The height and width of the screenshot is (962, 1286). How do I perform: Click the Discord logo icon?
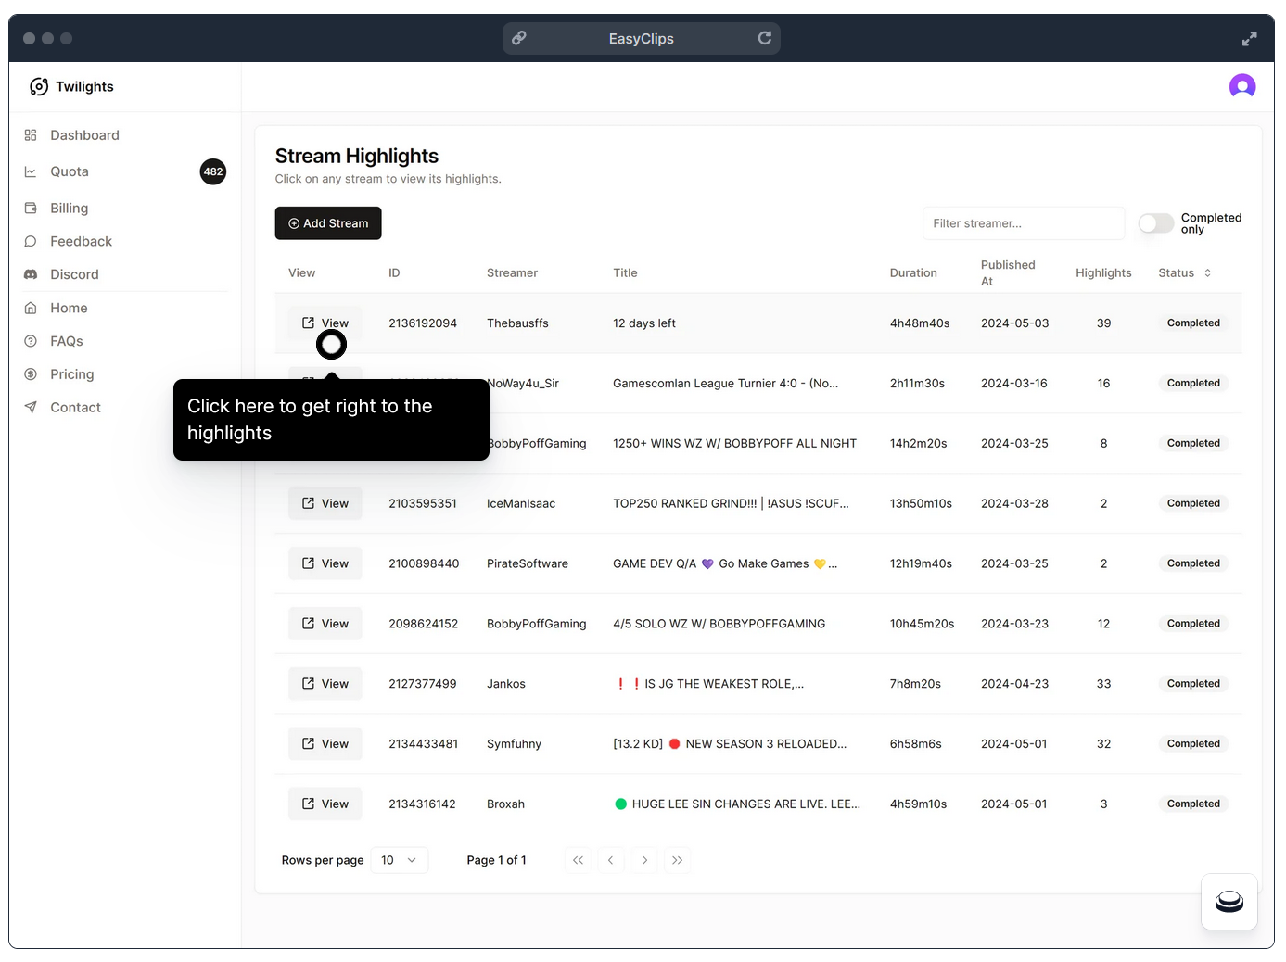pos(31,274)
